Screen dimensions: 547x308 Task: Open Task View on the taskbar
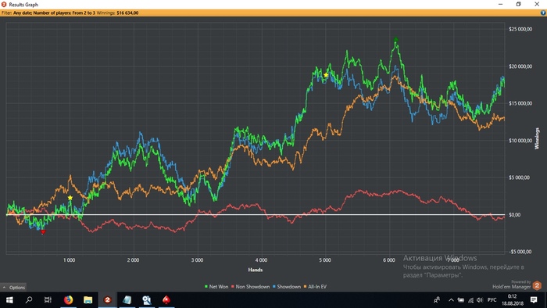(x=48, y=300)
